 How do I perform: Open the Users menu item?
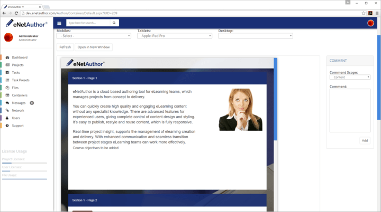pos(16,118)
